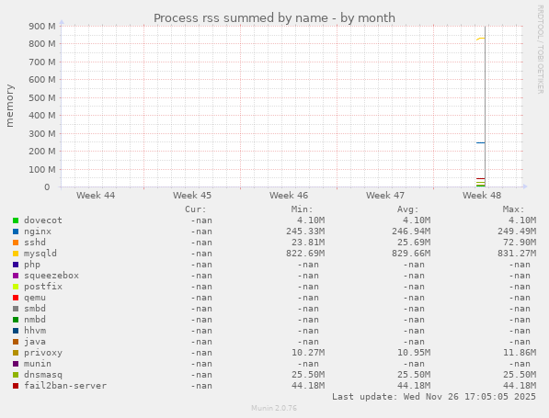
Task: Click the '500 M' y-axis value
Action: click(42, 97)
